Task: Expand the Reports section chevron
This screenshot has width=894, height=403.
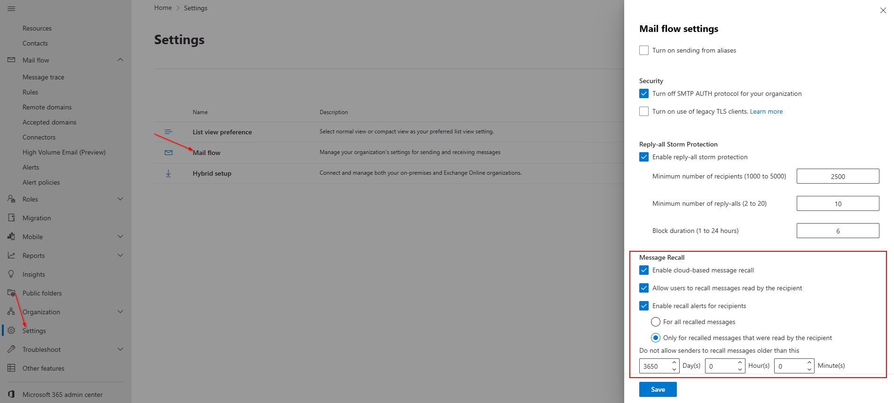Action: [x=120, y=256]
